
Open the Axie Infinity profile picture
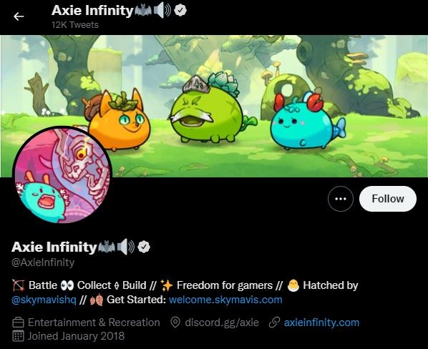(62, 174)
